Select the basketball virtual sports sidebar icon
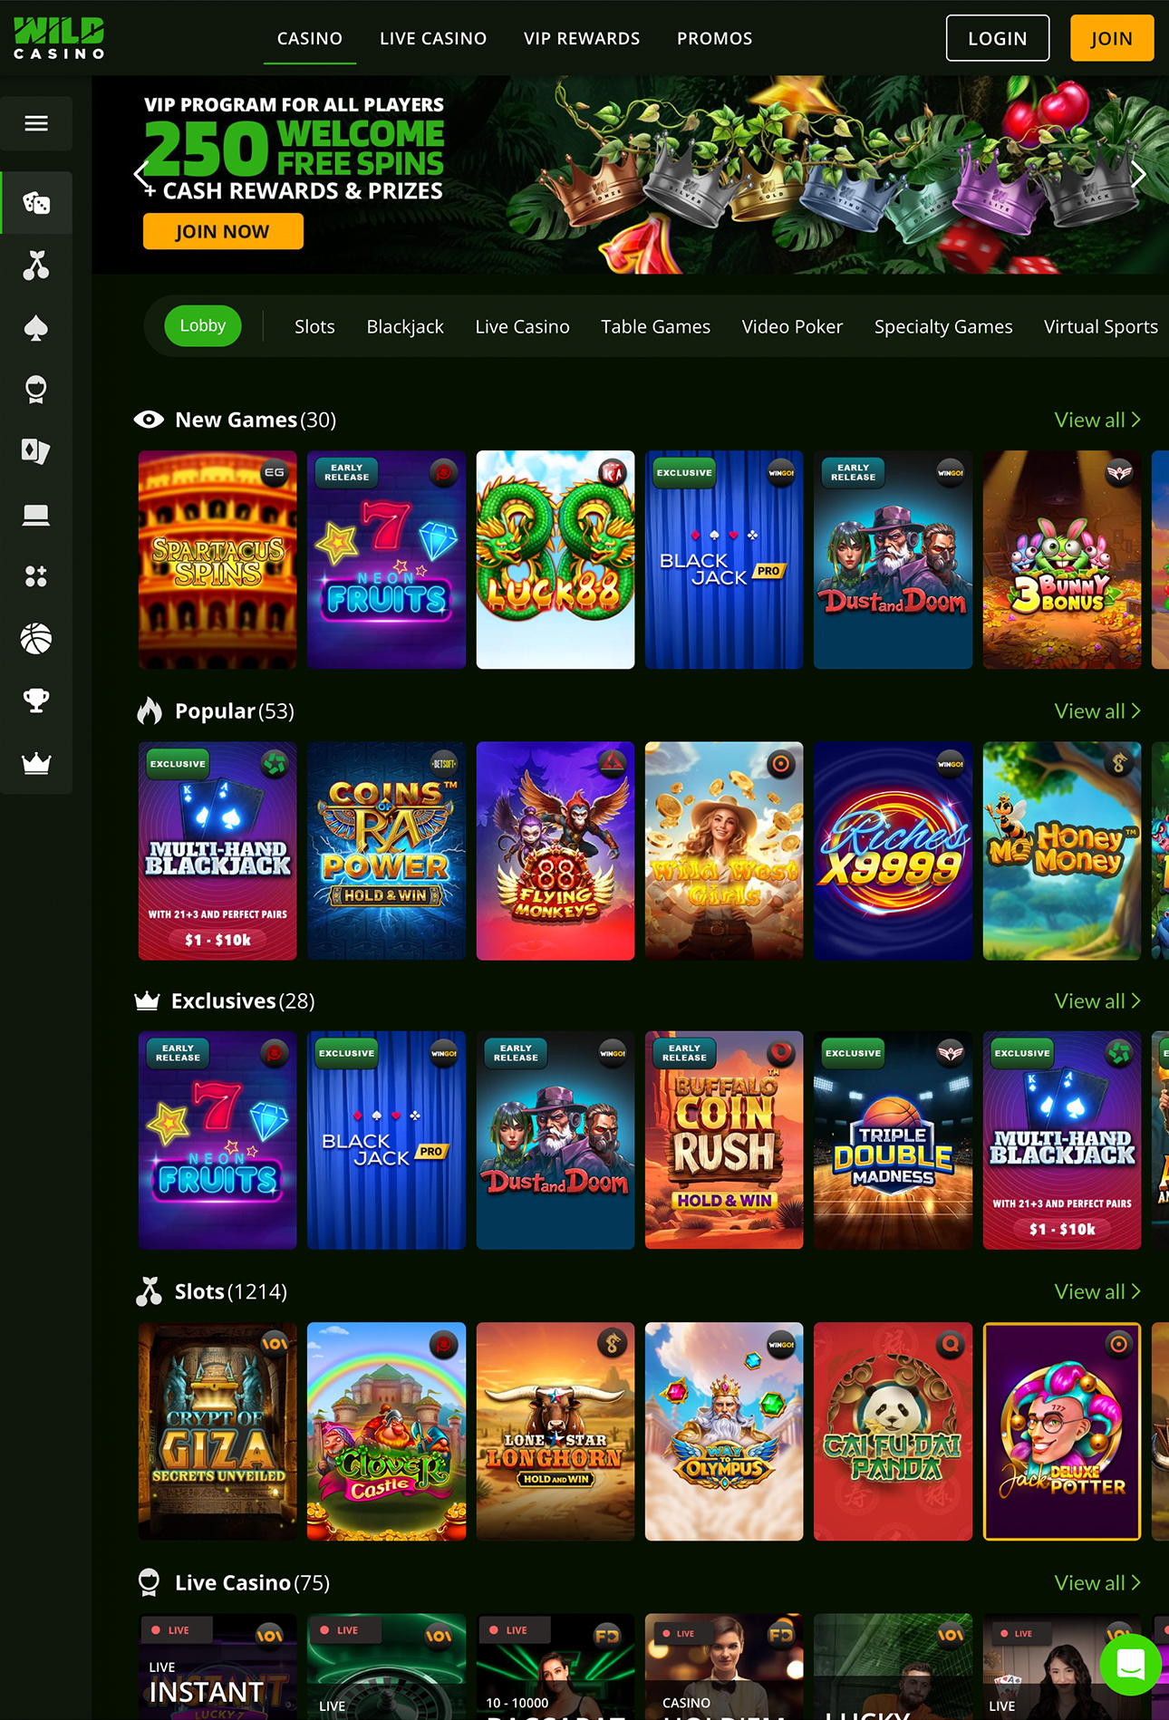 click(x=36, y=639)
